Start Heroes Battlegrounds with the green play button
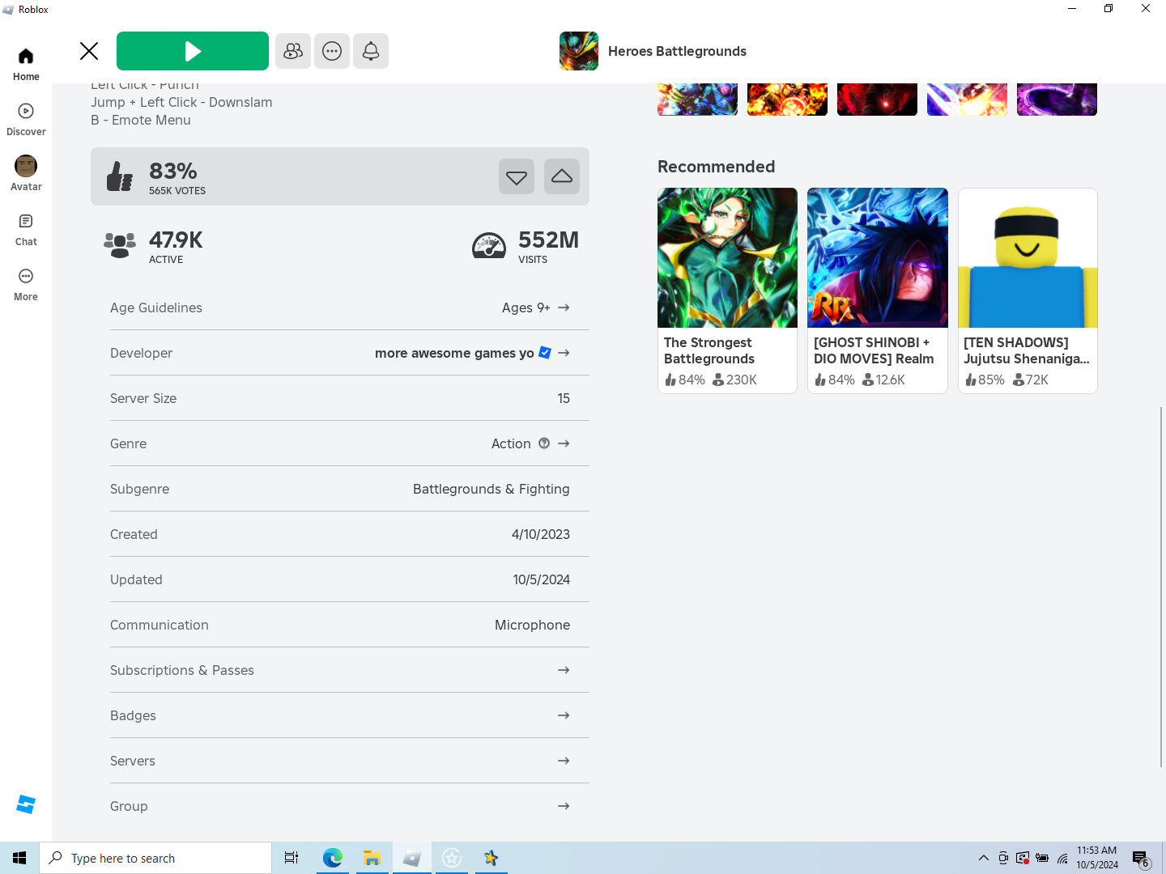Viewport: 1166px width, 874px height. point(193,51)
